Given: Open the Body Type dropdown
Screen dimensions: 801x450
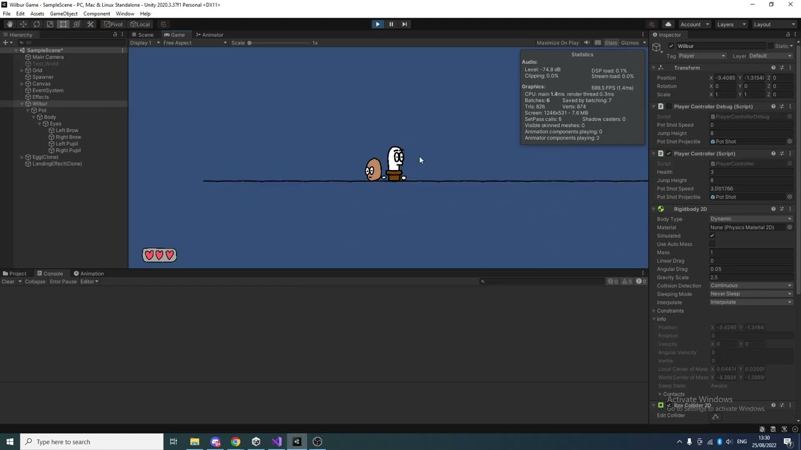Looking at the screenshot, I should pos(751,219).
